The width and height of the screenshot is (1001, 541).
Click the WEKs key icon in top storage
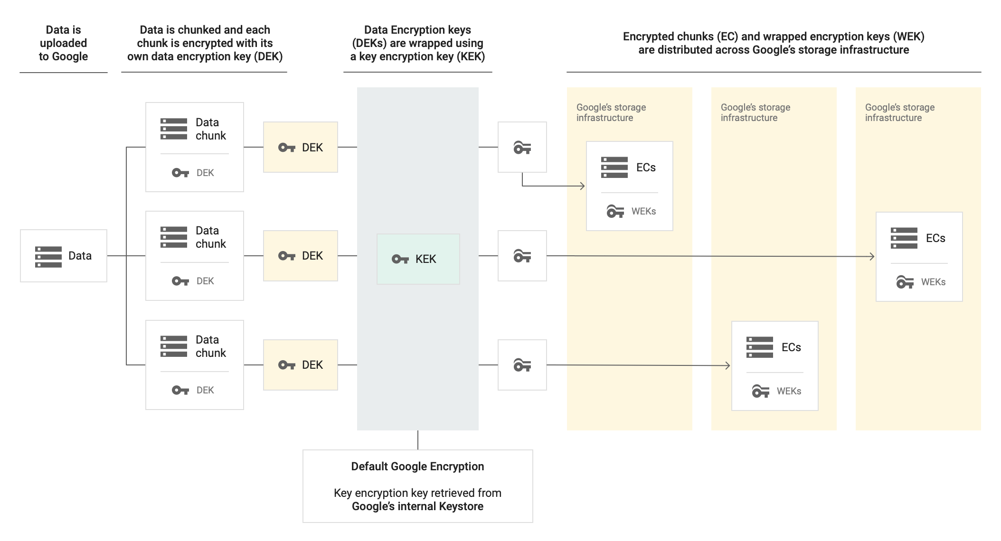click(x=614, y=211)
